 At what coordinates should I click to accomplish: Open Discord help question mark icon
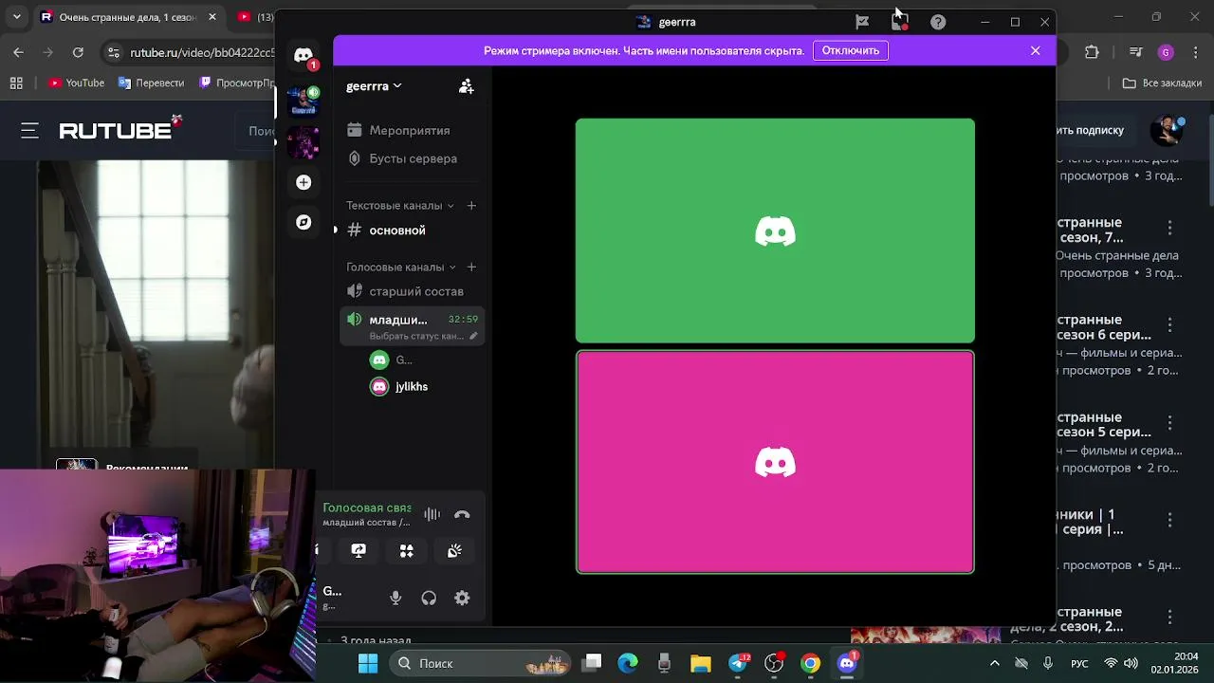tap(938, 22)
